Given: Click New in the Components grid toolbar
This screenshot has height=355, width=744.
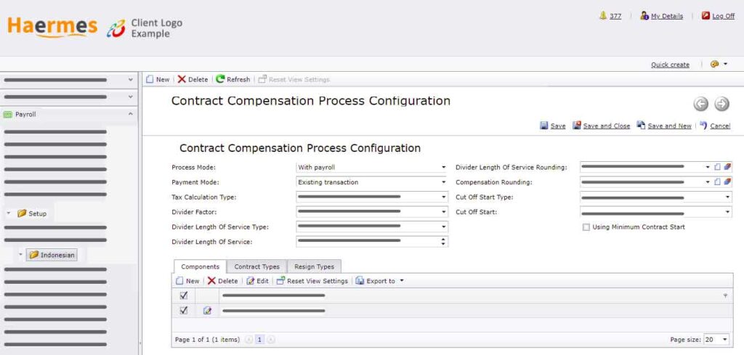Looking at the screenshot, I should 187,281.
